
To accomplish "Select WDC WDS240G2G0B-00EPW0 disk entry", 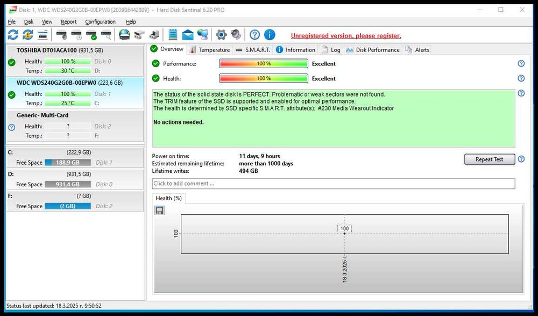I will 75,93.
